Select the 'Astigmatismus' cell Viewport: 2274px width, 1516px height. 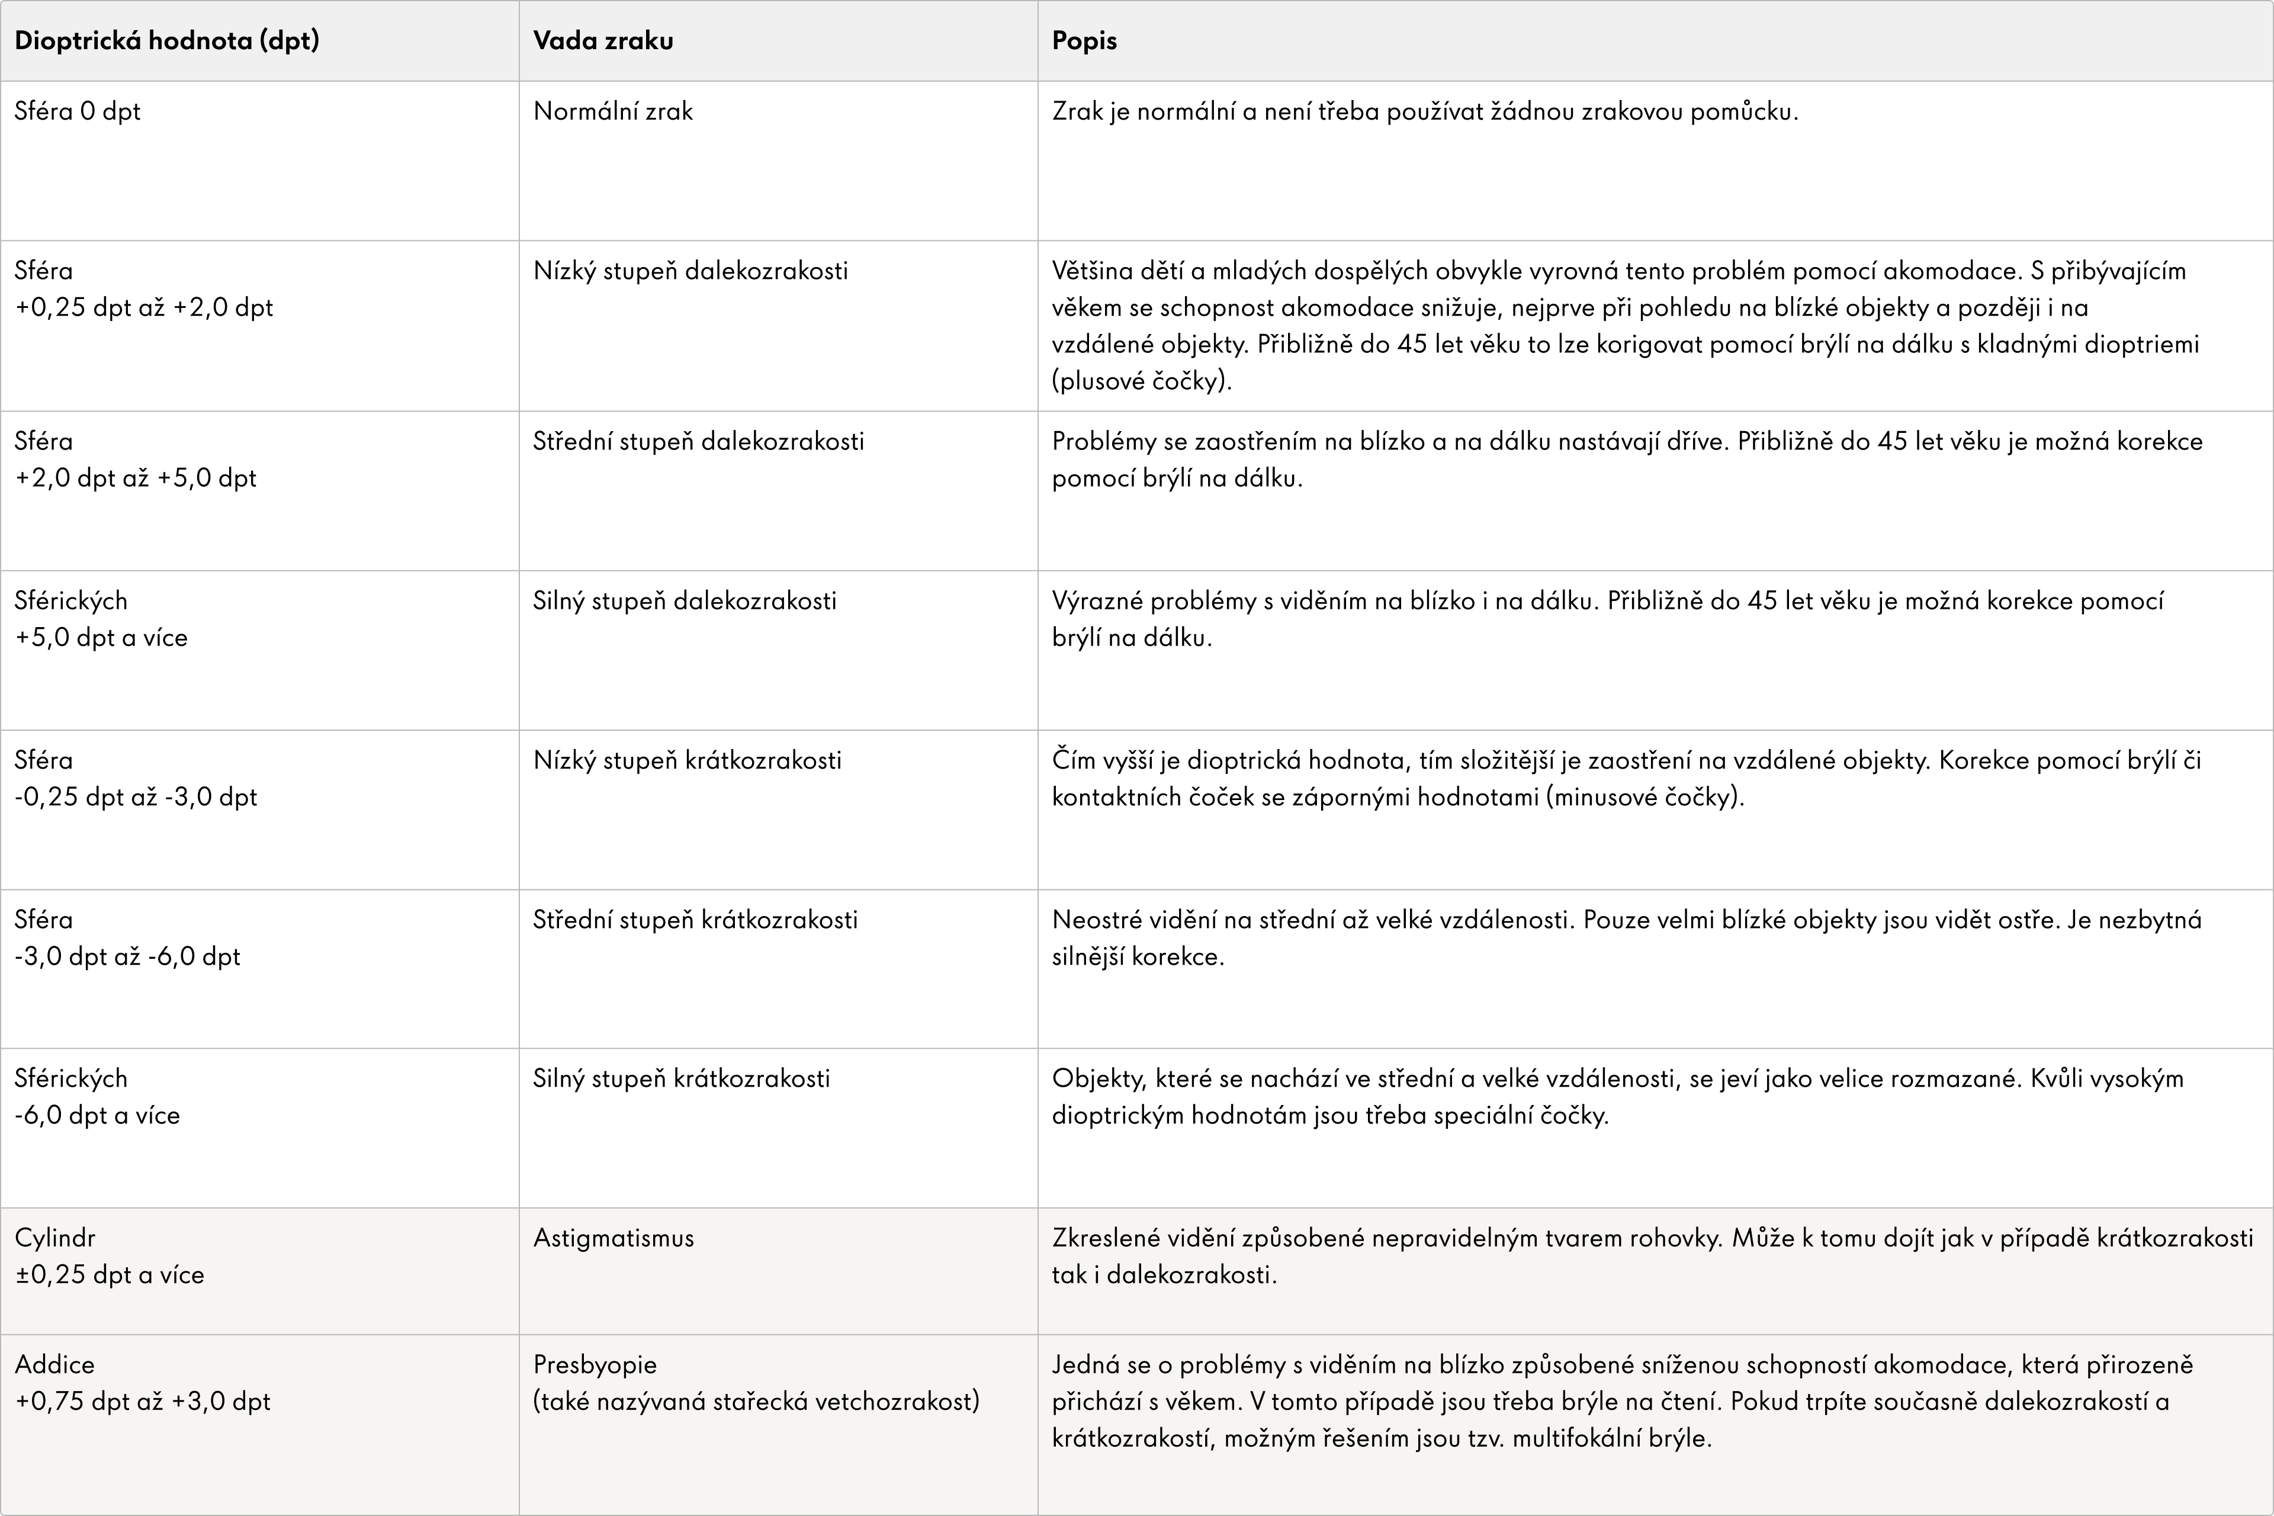pyautogui.click(x=613, y=1238)
